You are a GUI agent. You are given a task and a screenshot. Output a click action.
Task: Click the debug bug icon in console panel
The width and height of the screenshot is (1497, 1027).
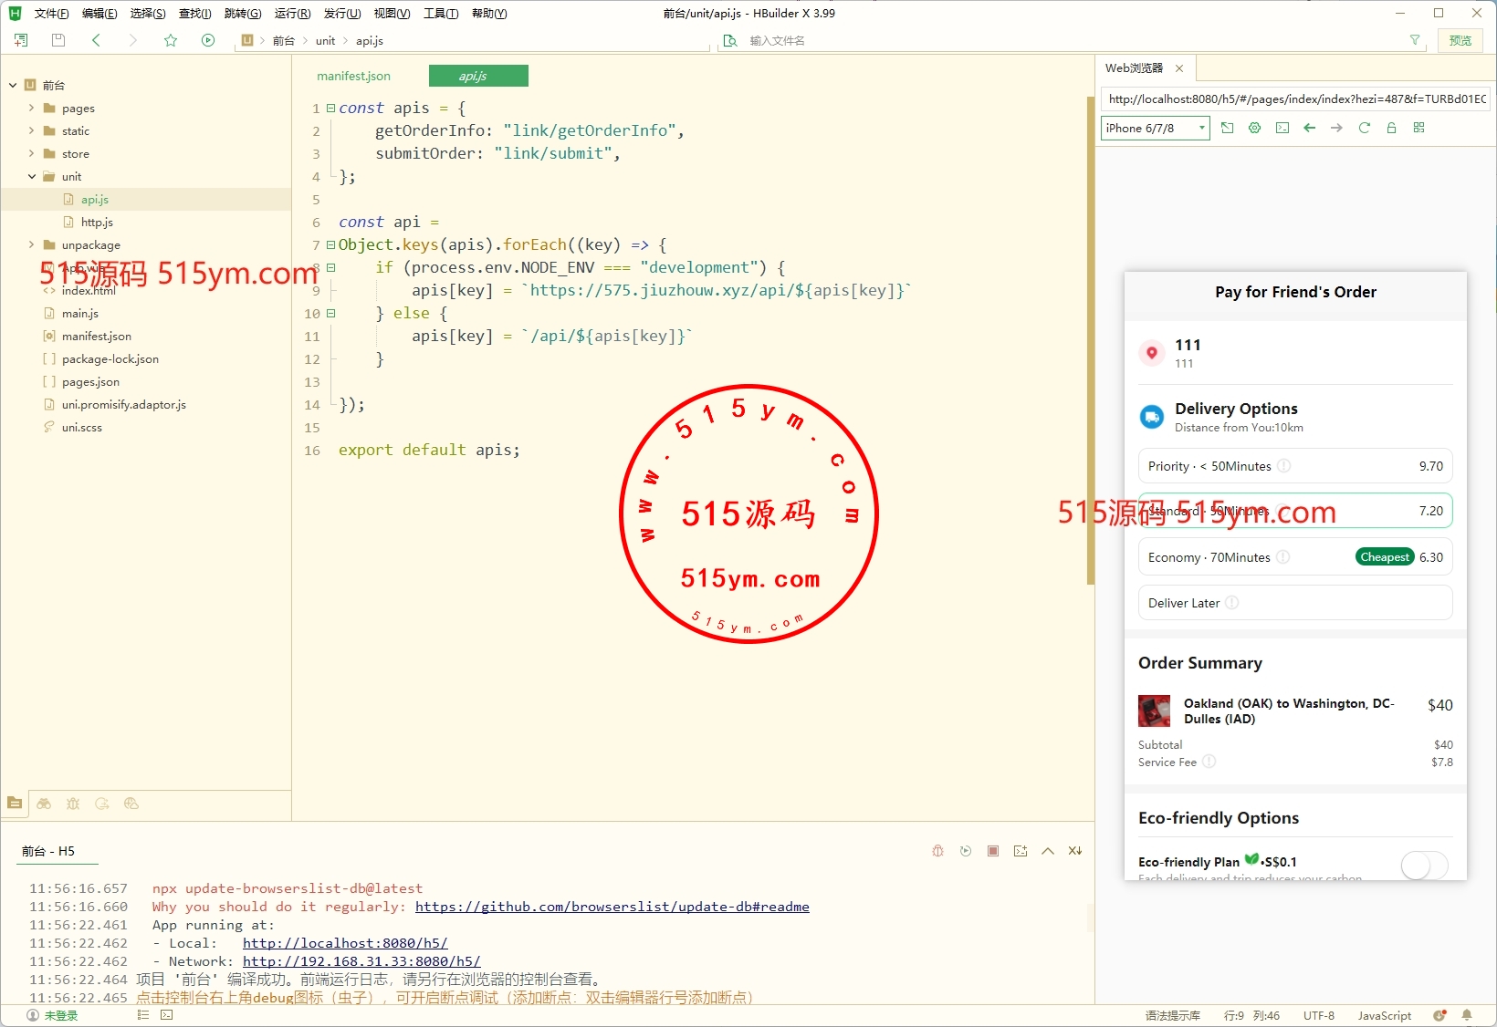click(x=937, y=851)
